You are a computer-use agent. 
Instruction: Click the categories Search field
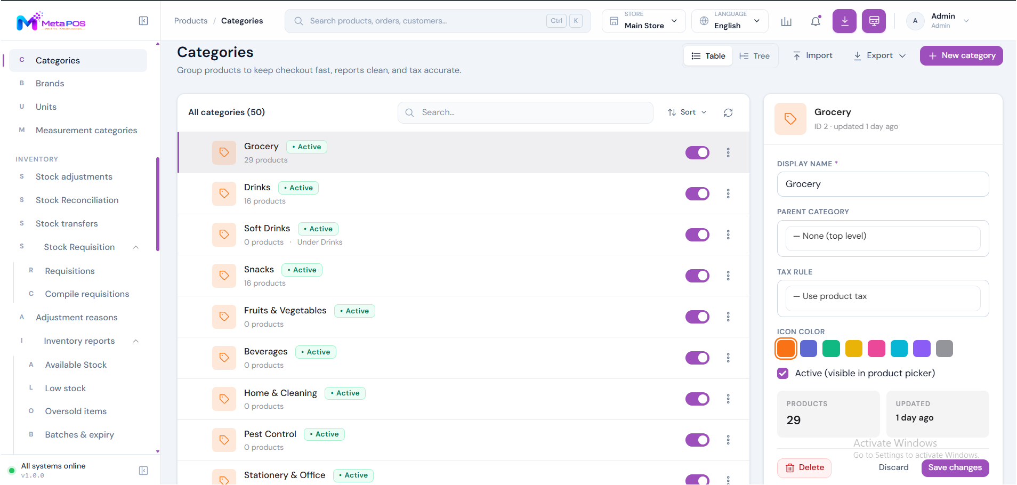pos(525,112)
